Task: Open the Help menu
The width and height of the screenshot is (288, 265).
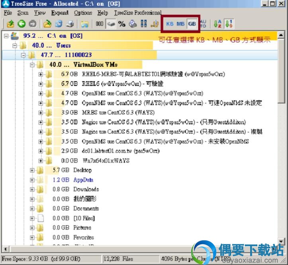Action: pyautogui.click(x=103, y=13)
